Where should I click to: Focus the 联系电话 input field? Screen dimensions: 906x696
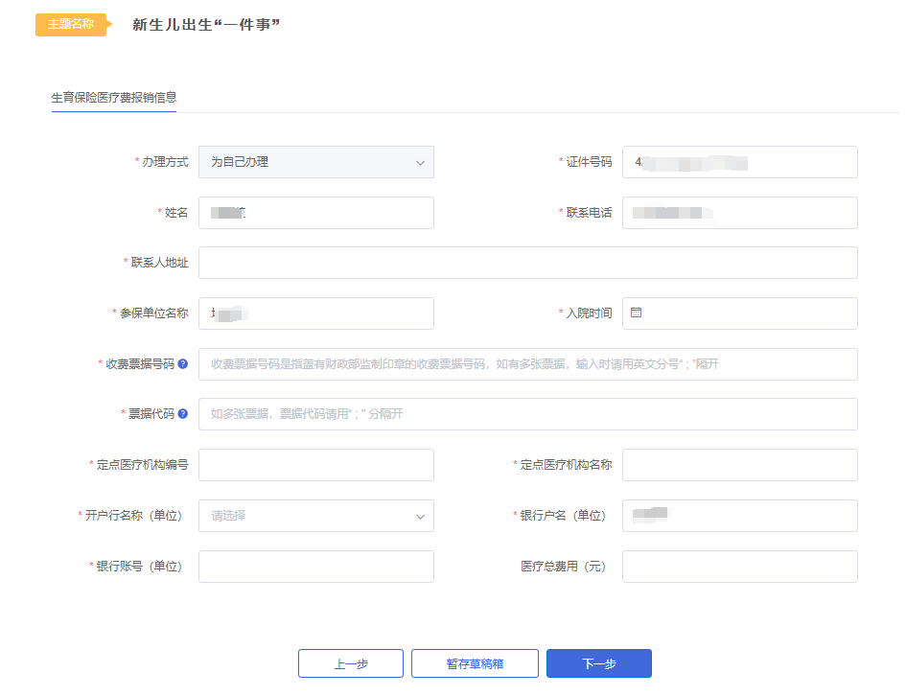[739, 213]
